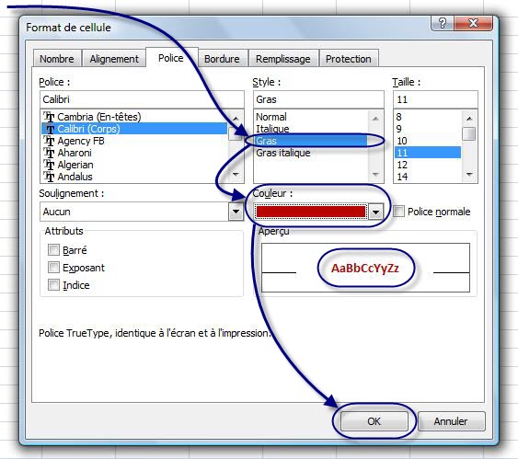Check the Indice attribute box

(53, 284)
